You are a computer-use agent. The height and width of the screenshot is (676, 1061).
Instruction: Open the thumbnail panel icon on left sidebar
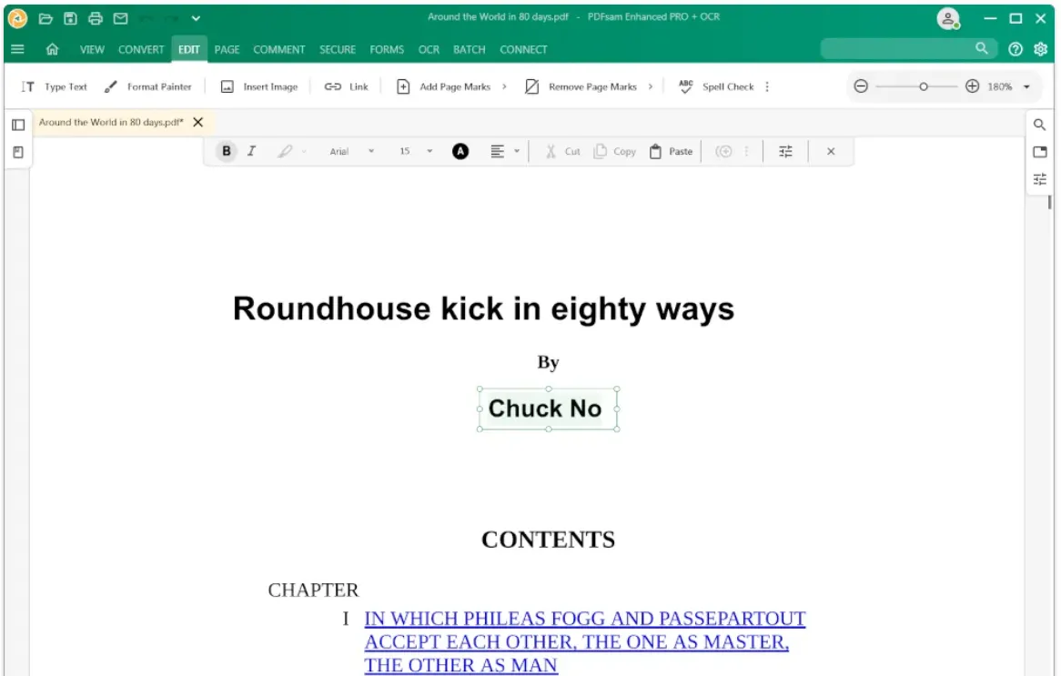[18, 125]
